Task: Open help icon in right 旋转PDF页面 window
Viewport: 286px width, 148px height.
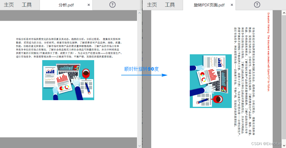Action: pyautogui.click(x=257, y=5)
